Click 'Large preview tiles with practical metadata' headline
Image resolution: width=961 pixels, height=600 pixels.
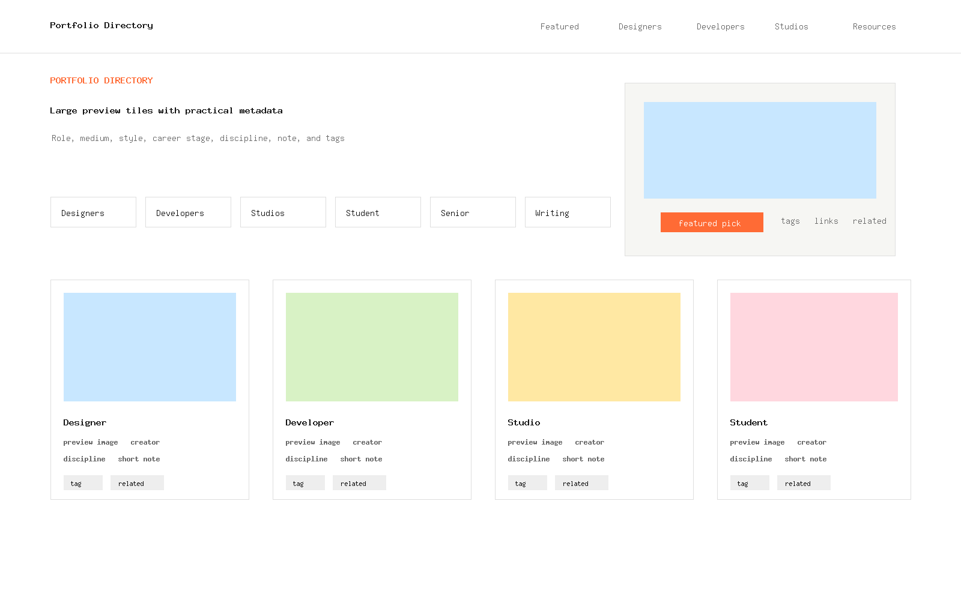(x=166, y=110)
